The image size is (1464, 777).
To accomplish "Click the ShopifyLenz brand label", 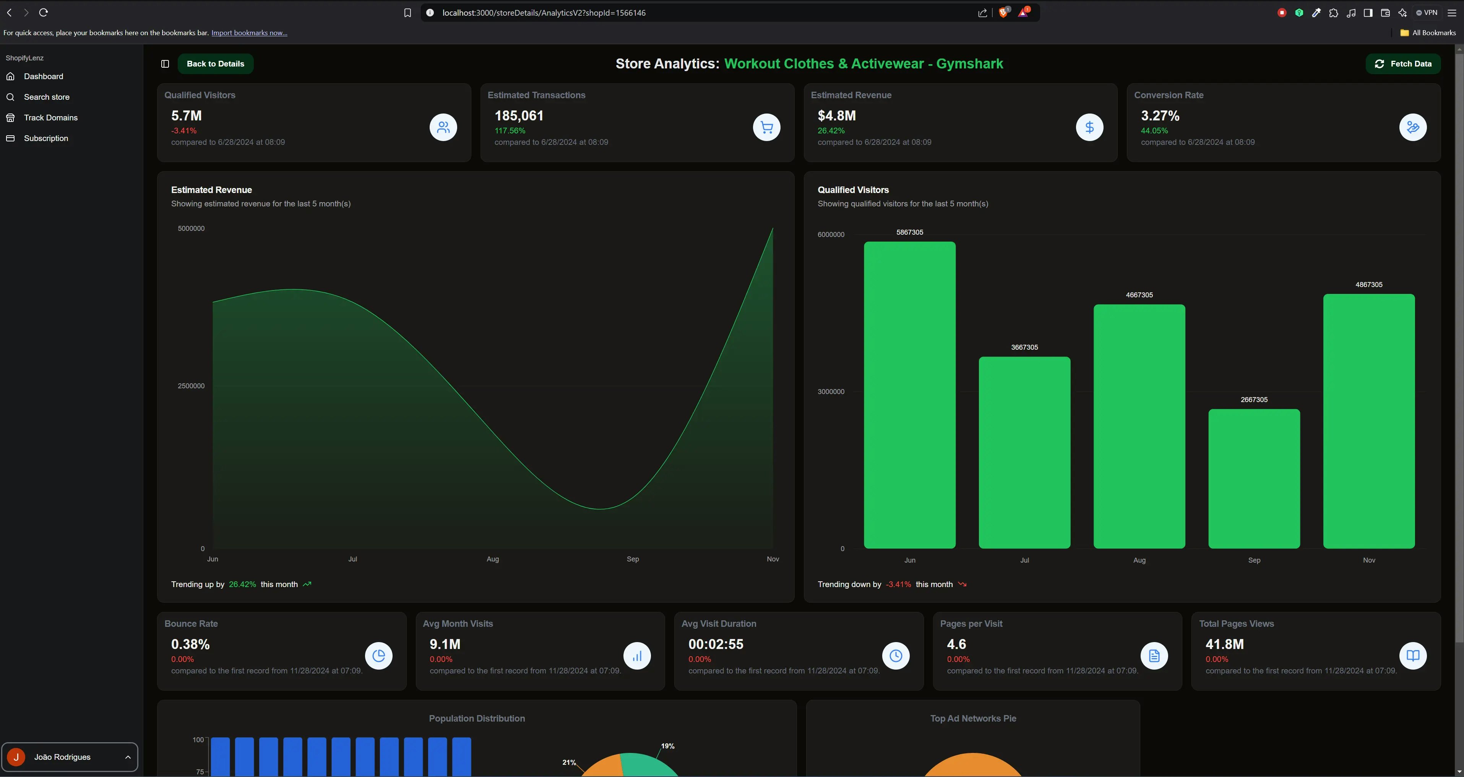I will [x=24, y=58].
